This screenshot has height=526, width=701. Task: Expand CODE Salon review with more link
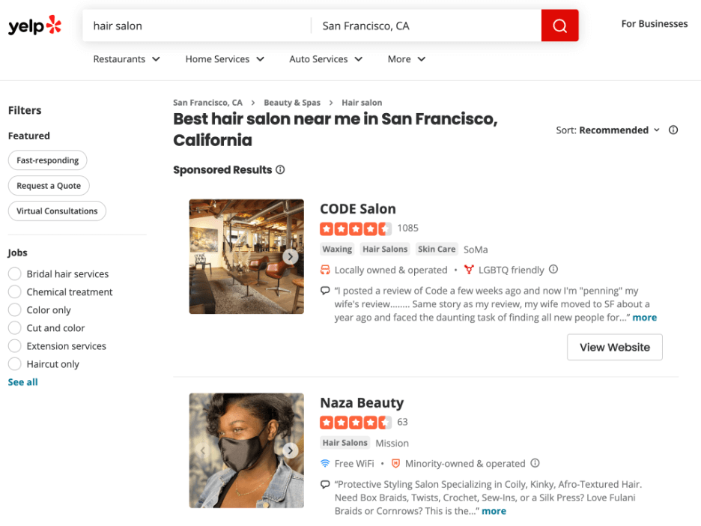pos(644,318)
